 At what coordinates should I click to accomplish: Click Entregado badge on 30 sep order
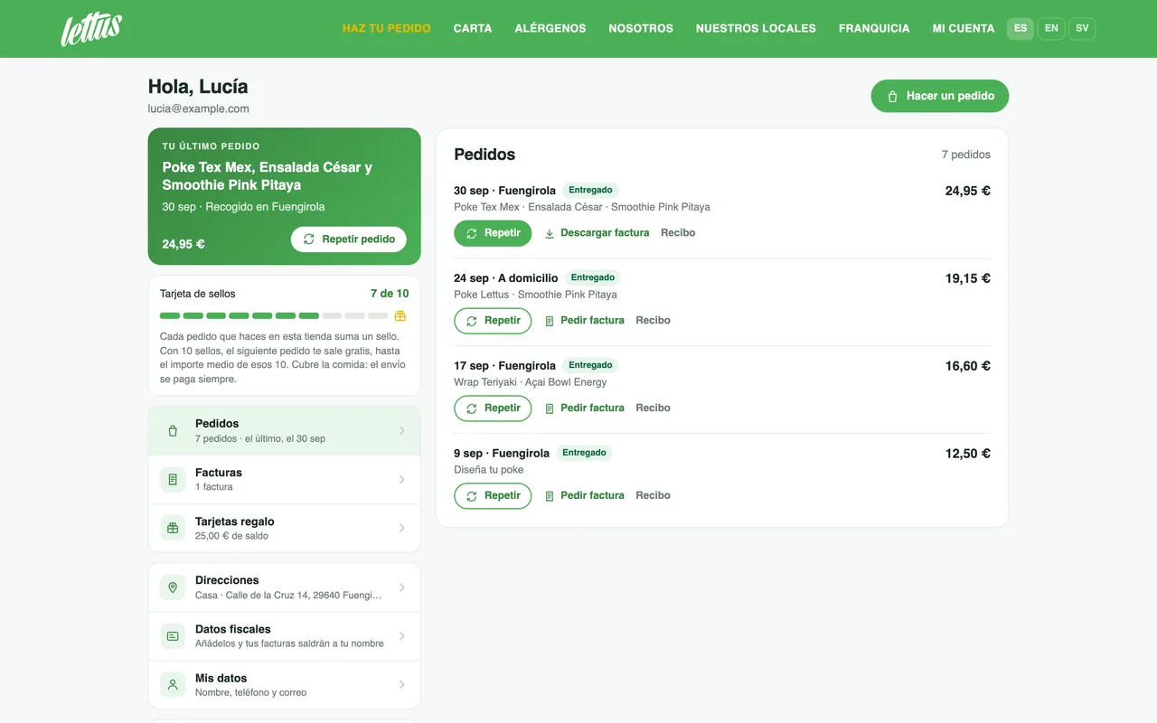point(590,191)
